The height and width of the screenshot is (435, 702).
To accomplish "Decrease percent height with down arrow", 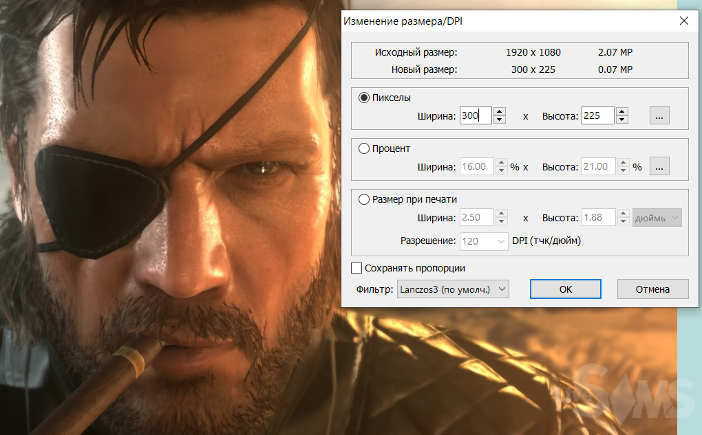I will 624,171.
